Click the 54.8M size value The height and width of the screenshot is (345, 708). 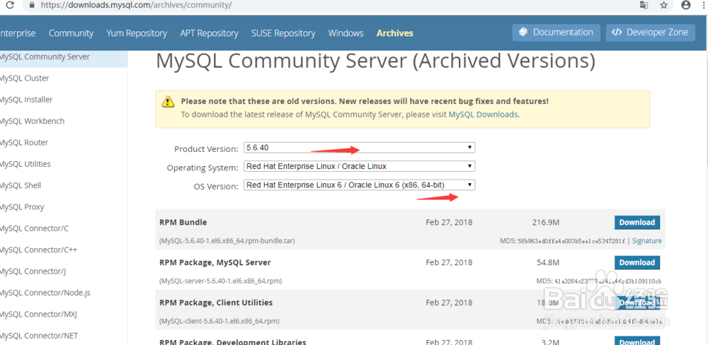548,262
